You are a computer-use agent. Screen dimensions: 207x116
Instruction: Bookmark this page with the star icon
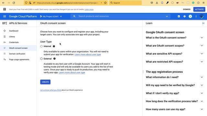click(x=105, y=3)
